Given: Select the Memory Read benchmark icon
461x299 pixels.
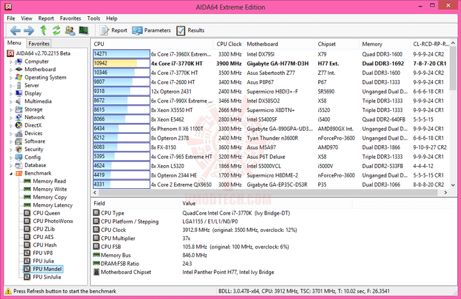Looking at the screenshot, I should point(28,181).
